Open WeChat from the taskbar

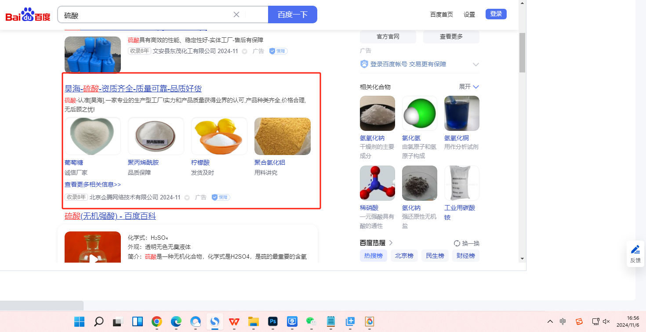(311, 321)
